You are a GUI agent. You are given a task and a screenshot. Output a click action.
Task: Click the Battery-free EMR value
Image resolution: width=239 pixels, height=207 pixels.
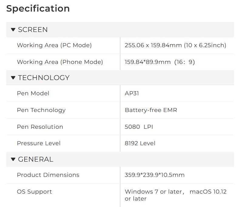(151, 110)
